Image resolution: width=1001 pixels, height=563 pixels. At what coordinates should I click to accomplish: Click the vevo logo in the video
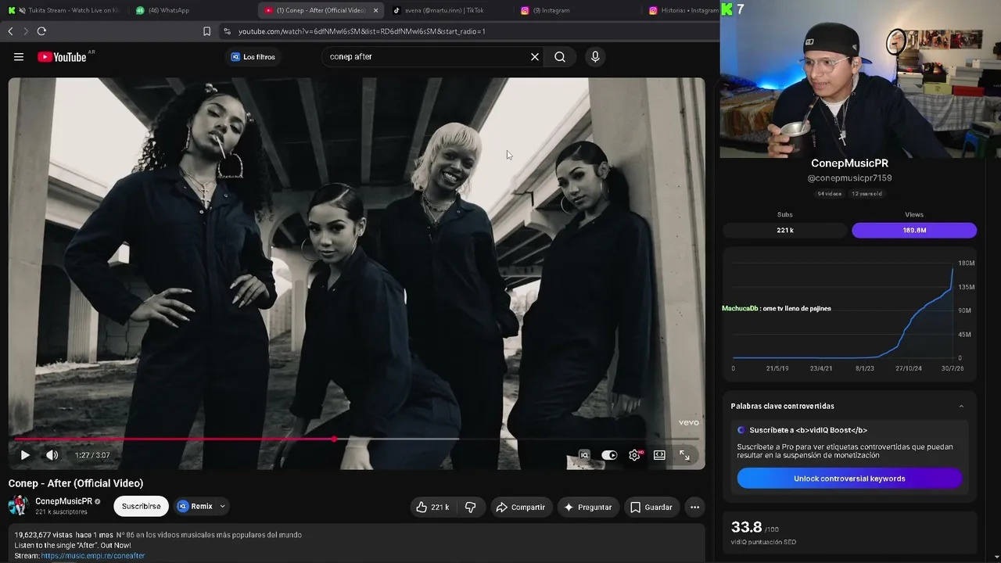pos(689,423)
